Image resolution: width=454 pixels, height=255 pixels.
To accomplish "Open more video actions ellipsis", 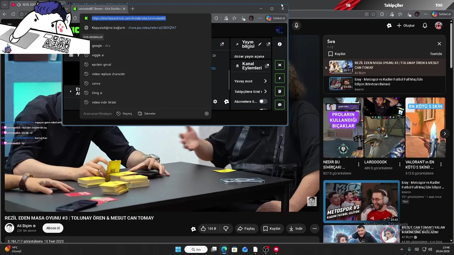I will (314, 228).
